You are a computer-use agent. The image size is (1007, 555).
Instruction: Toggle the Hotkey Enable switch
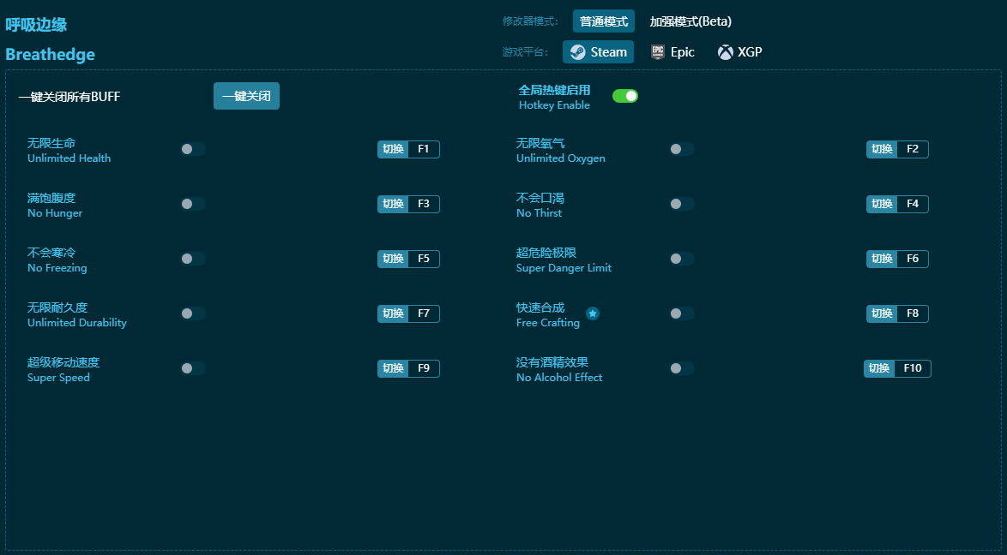625,96
